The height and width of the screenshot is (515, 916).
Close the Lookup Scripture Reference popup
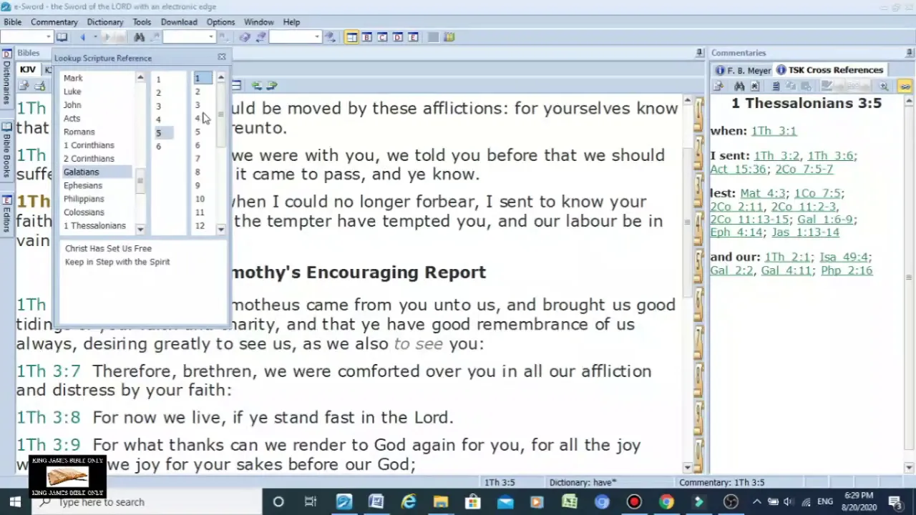(x=221, y=57)
